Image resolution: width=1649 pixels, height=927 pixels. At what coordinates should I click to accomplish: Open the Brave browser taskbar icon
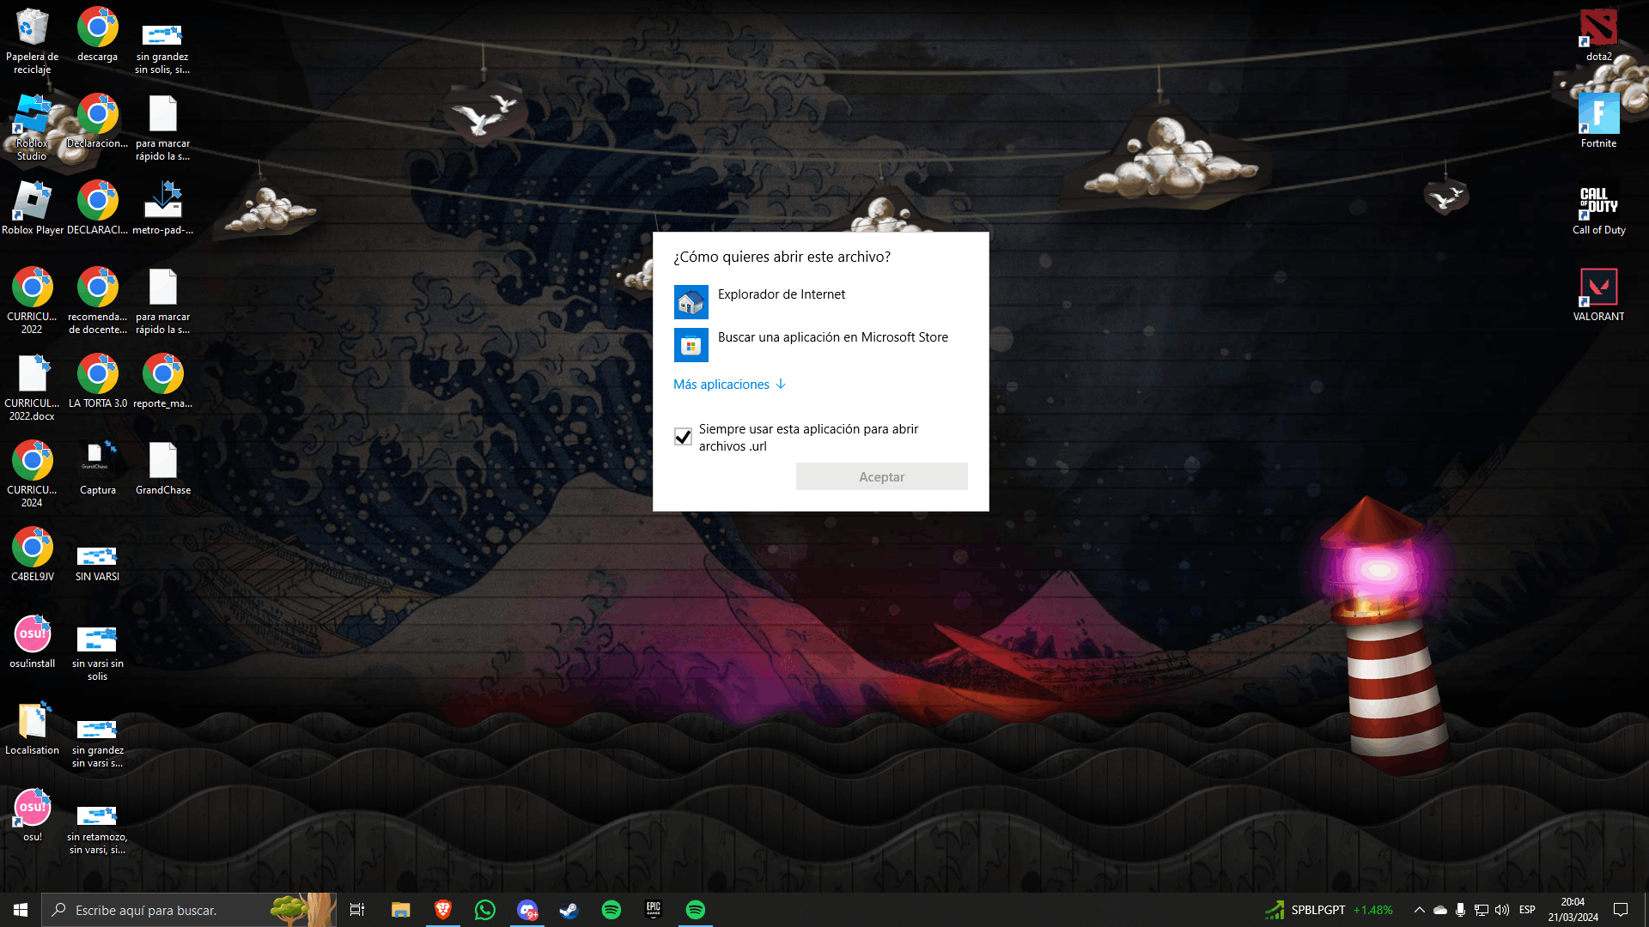coord(443,910)
